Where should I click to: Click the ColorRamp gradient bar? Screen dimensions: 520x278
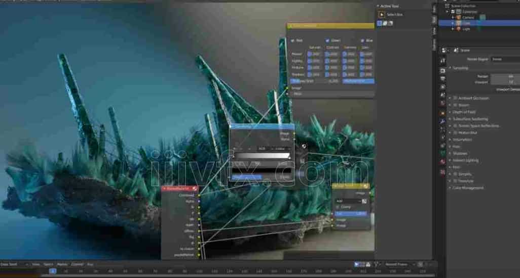262,156
